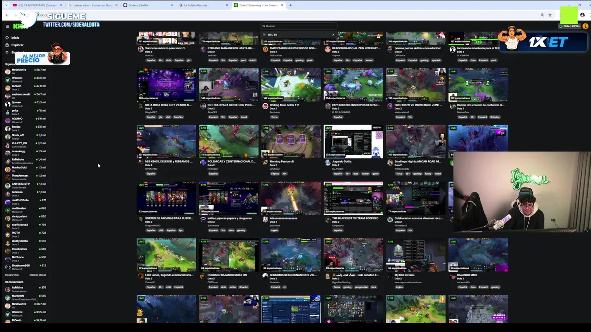Click PonchoKick avatar in the sidebar
Viewport: 591px width, 332px height.
tap(7, 250)
